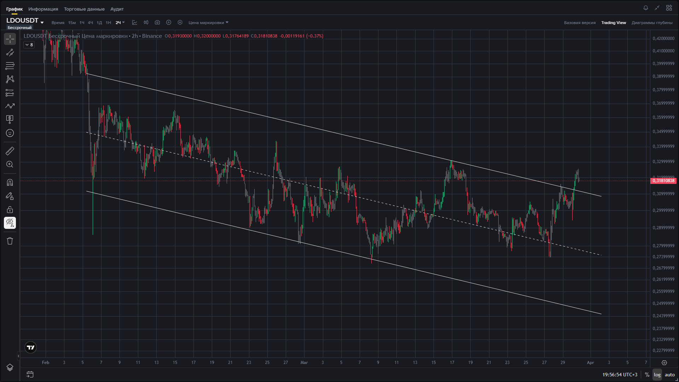Expand the collapsed indicators legend 8
Screen dimensions: 679x382
29,45
